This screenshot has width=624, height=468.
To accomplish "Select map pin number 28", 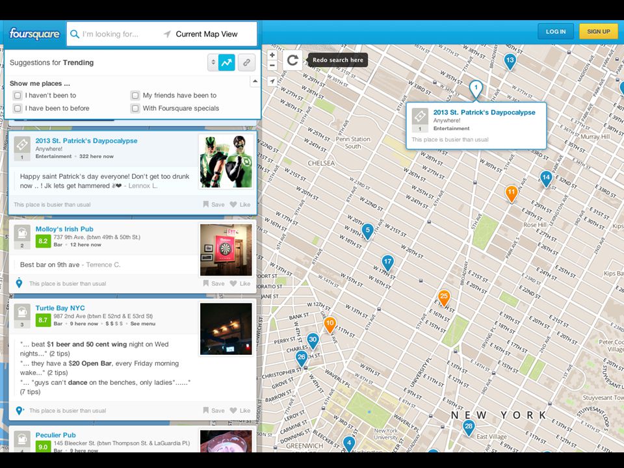I will tap(469, 428).
